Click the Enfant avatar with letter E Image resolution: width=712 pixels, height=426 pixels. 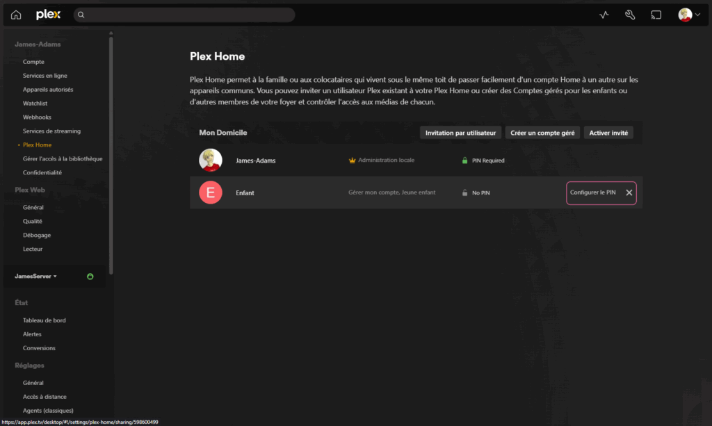pos(210,192)
